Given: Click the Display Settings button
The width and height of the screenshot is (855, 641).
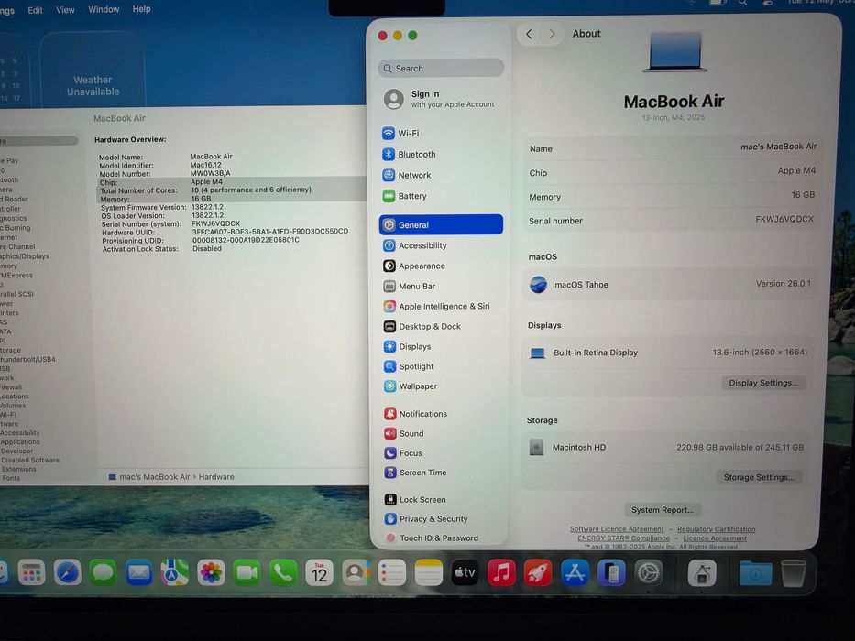Looking at the screenshot, I should (763, 383).
